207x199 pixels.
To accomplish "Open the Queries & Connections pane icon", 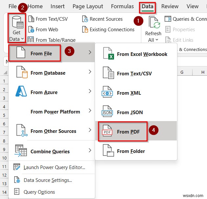I will [x=168, y=19].
